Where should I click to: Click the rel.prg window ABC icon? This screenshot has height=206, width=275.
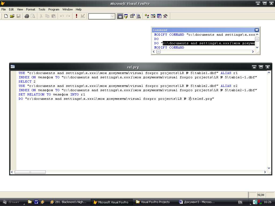tap(13, 67)
